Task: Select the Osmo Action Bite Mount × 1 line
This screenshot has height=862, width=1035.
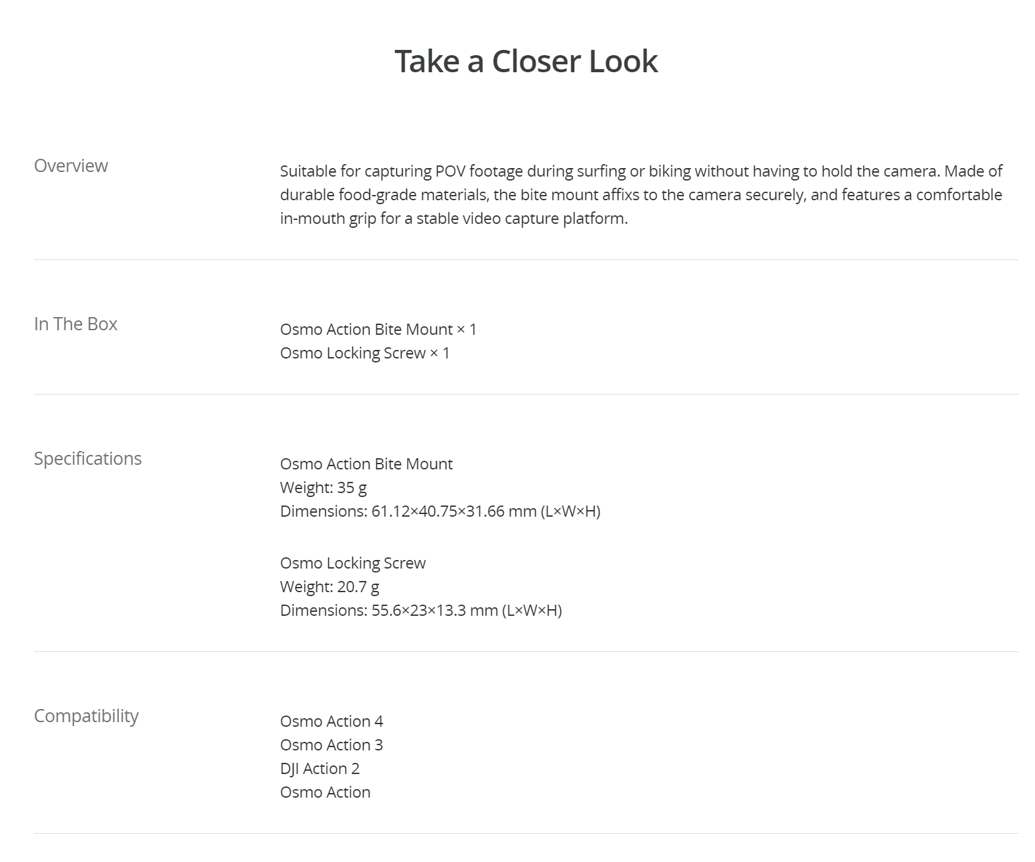Action: tap(378, 329)
